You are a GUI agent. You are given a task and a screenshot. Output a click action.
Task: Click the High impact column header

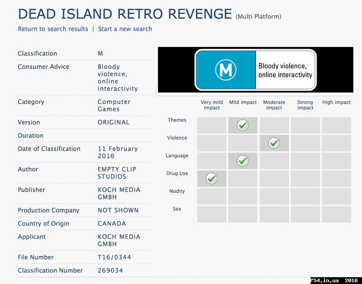[336, 102]
